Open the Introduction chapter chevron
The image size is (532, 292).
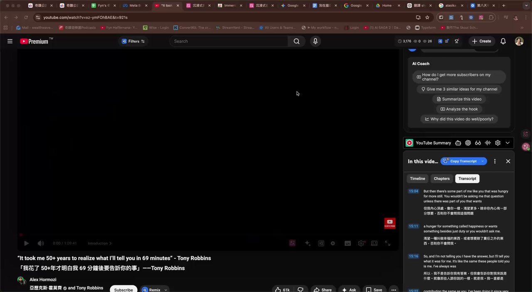click(x=111, y=243)
